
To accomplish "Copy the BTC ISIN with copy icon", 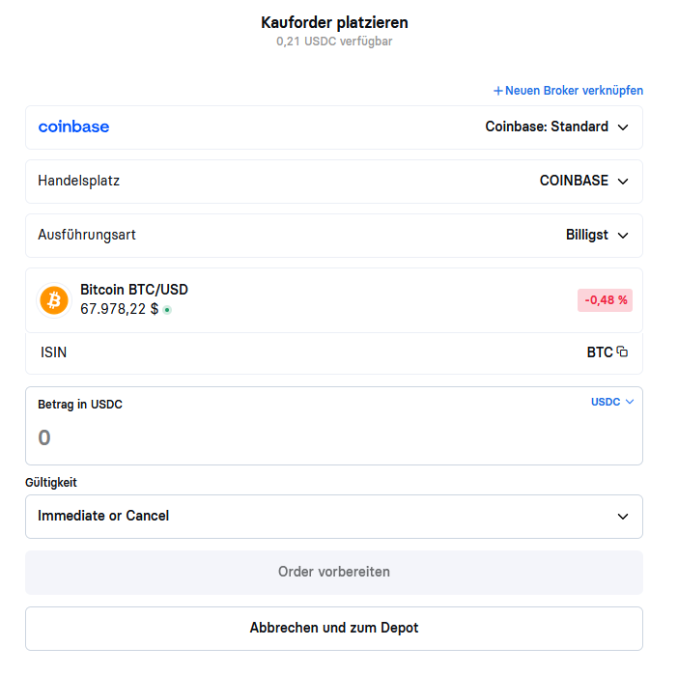I will [x=622, y=352].
